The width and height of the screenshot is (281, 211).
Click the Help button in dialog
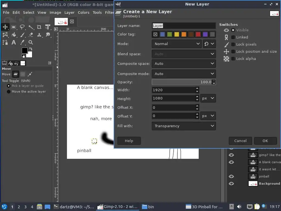click(129, 141)
